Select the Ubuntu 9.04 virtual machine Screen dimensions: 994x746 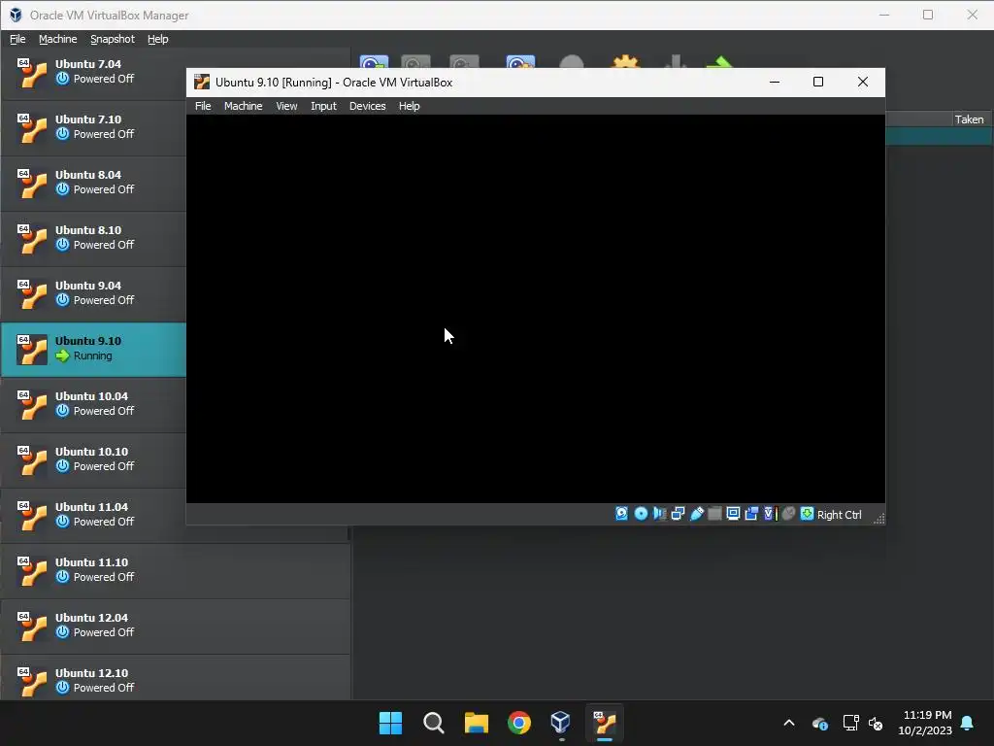point(93,293)
